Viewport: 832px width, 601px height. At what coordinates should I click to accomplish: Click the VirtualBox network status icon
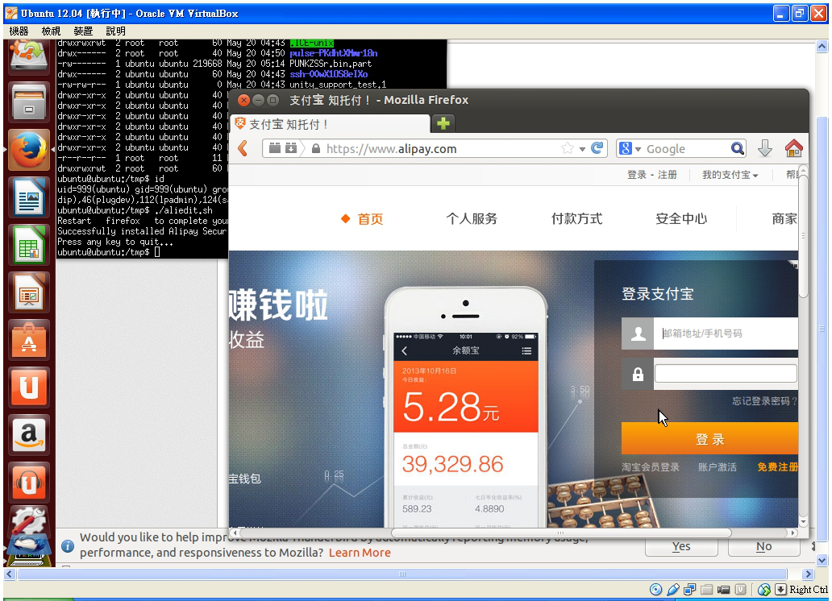(x=690, y=590)
